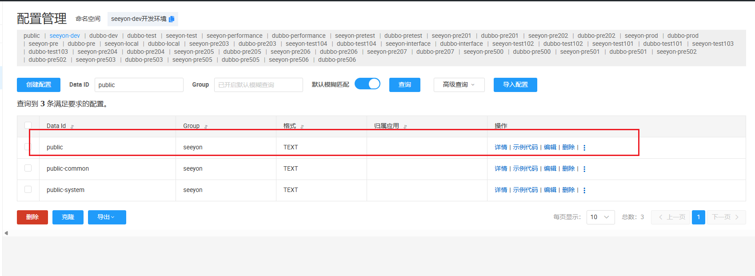The image size is (755, 276).
Task: Click the 创建配置 create config button
Action: click(x=39, y=84)
